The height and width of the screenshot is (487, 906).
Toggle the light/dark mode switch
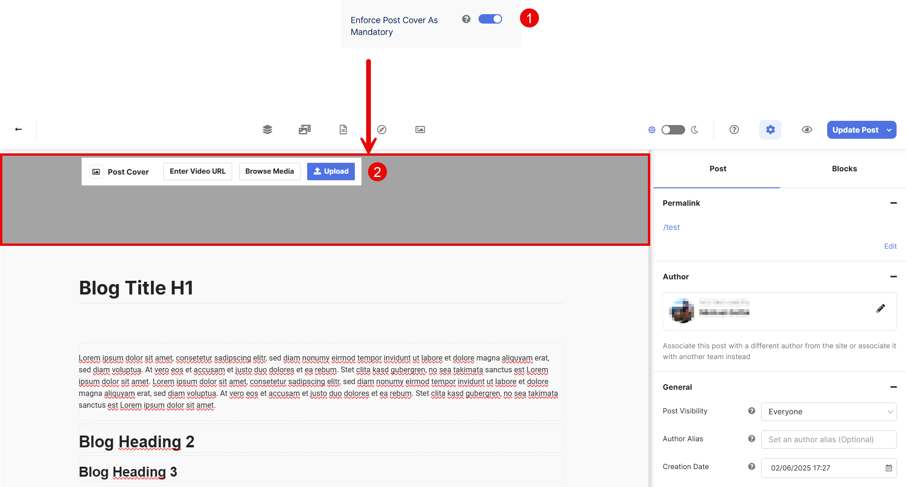(673, 130)
